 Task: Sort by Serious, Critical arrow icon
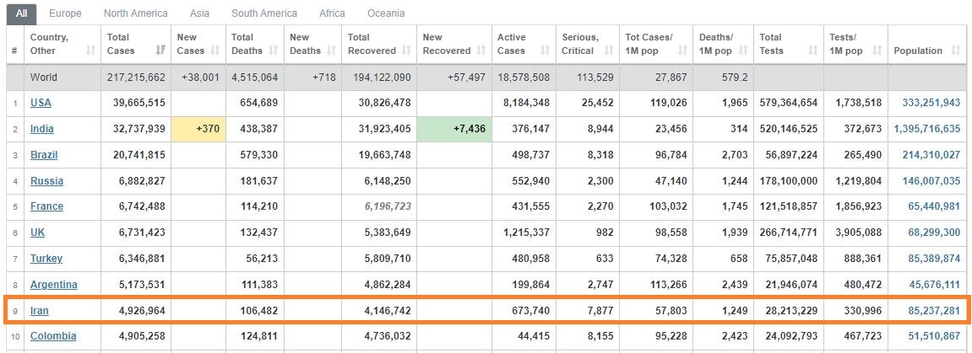(x=609, y=51)
